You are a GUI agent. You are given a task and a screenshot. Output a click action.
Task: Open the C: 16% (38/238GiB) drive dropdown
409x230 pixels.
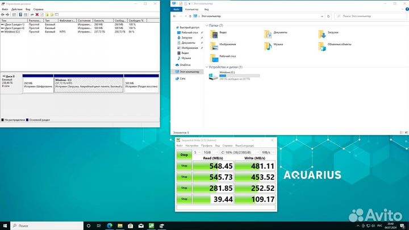[x=240, y=152]
